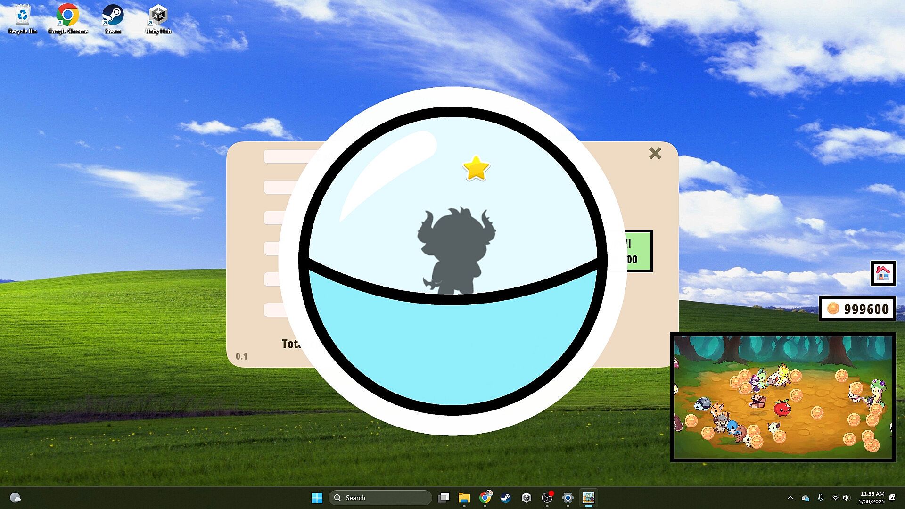905x509 pixels.
Task: Click the home icon button
Action: point(882,273)
